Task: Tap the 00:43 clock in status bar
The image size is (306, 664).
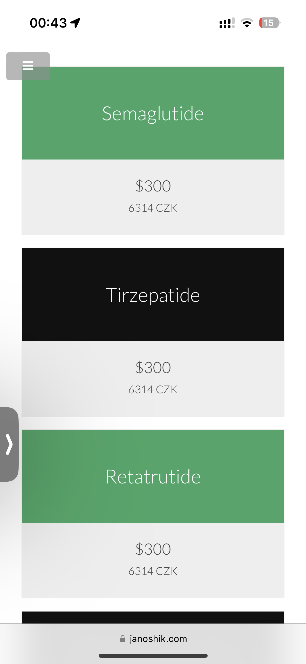Action: click(48, 23)
